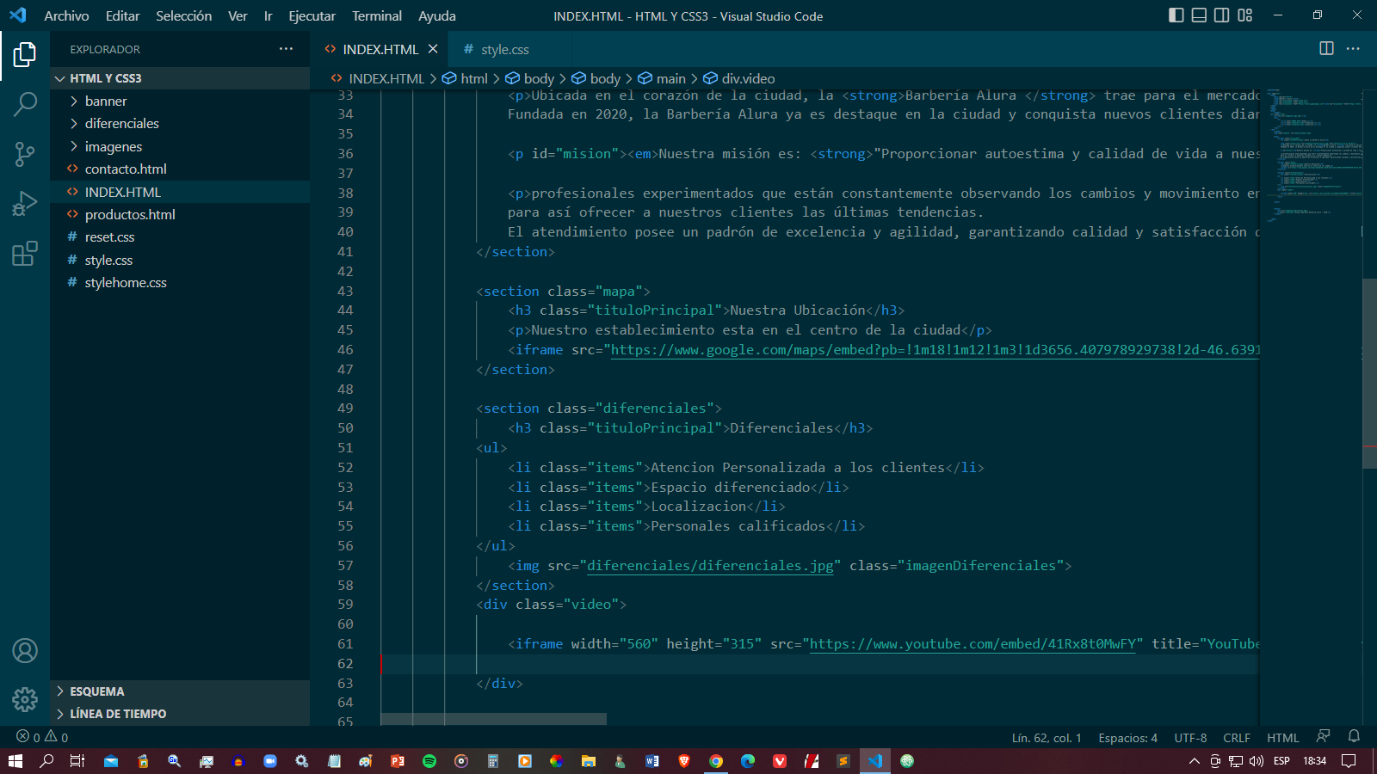Open the PowerPoint taskbar icon
The image size is (1377, 774).
(x=398, y=761)
